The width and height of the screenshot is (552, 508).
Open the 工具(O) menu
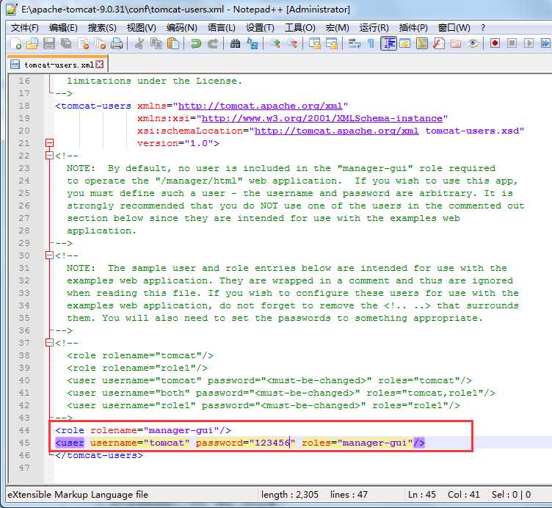click(x=300, y=28)
